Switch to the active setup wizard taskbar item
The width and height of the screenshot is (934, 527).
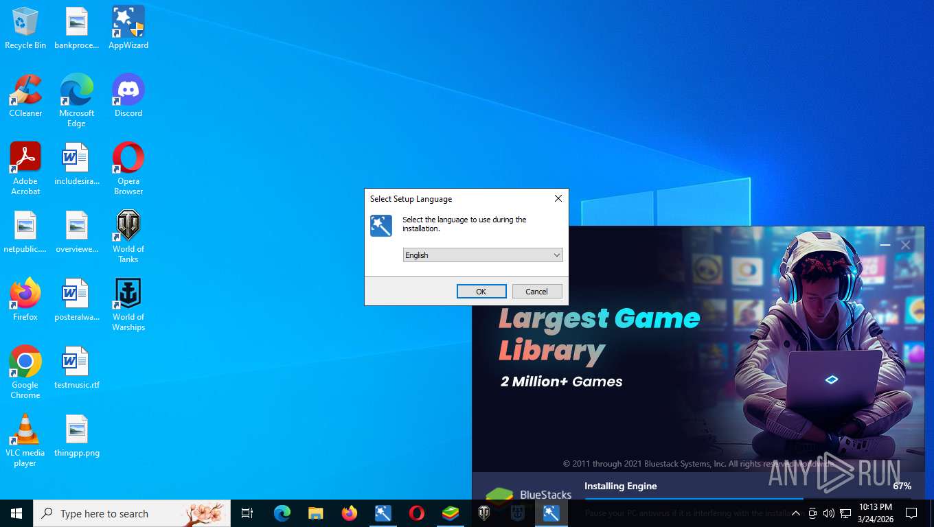click(x=551, y=513)
